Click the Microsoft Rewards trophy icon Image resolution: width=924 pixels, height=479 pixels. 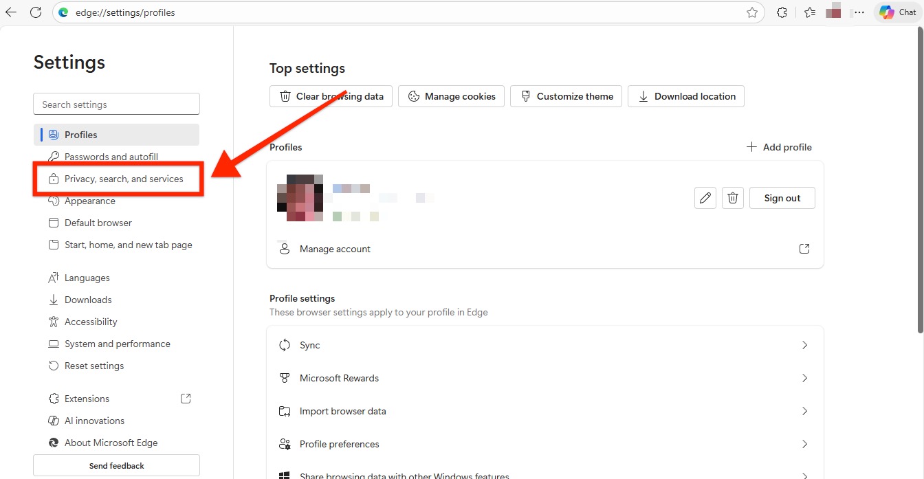tap(285, 378)
